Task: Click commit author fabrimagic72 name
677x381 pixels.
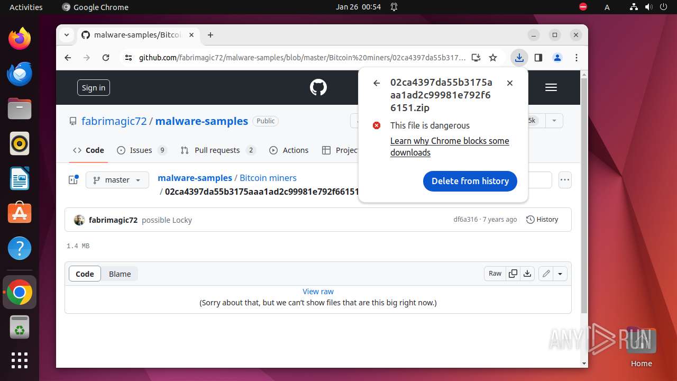Action: [x=113, y=220]
